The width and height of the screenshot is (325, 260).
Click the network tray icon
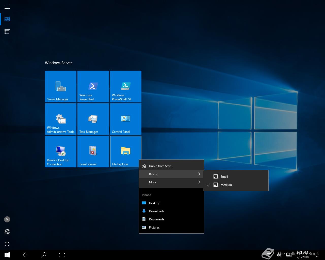point(269,255)
